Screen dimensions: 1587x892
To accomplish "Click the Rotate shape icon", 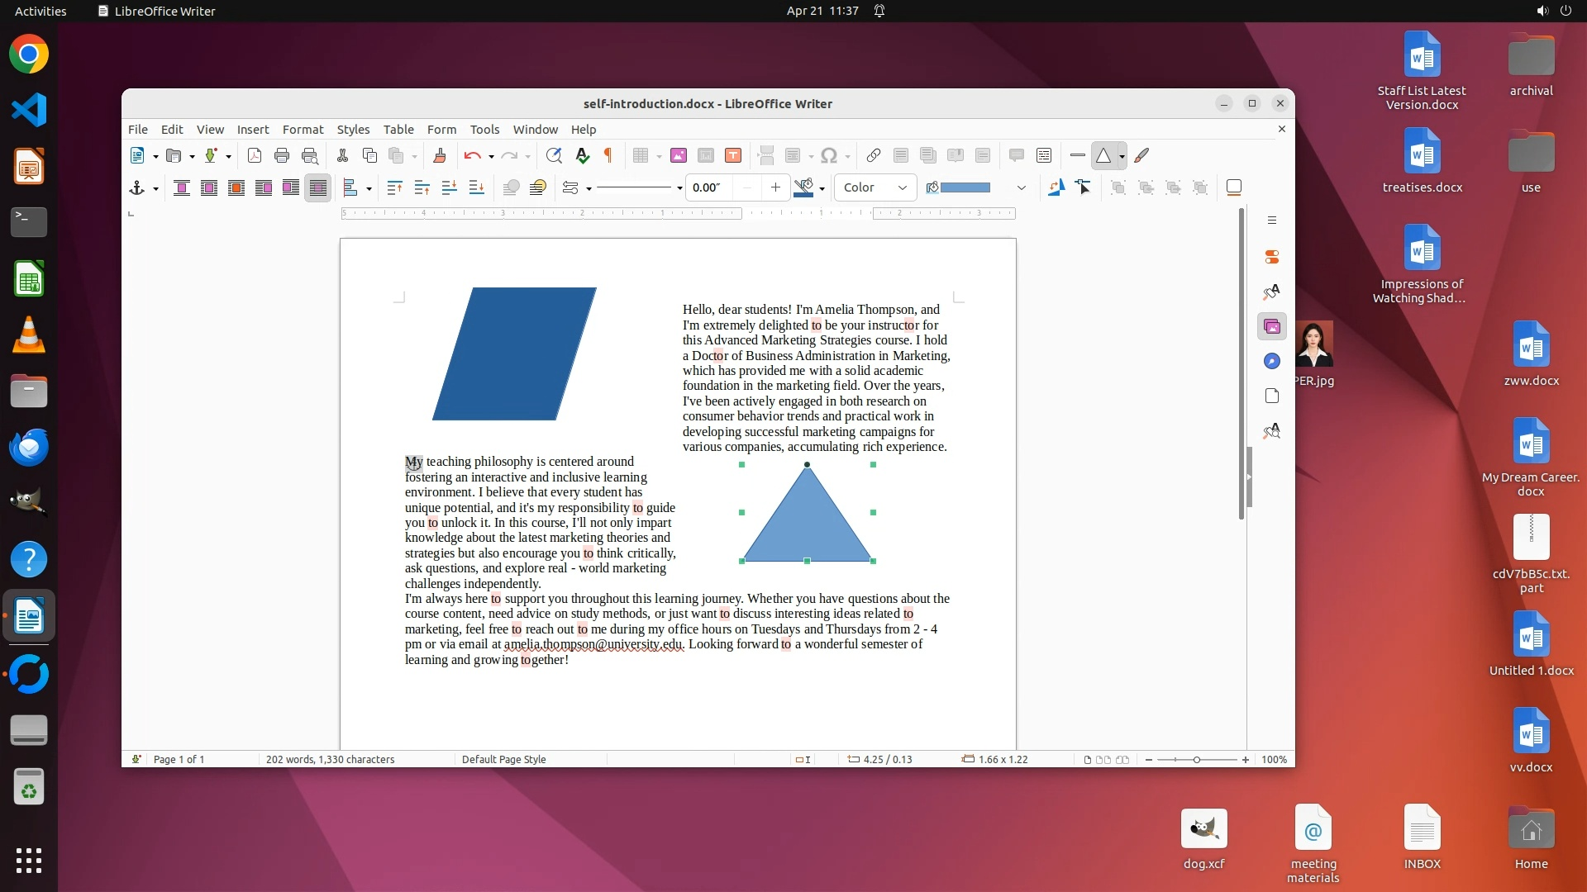I will coord(1056,187).
